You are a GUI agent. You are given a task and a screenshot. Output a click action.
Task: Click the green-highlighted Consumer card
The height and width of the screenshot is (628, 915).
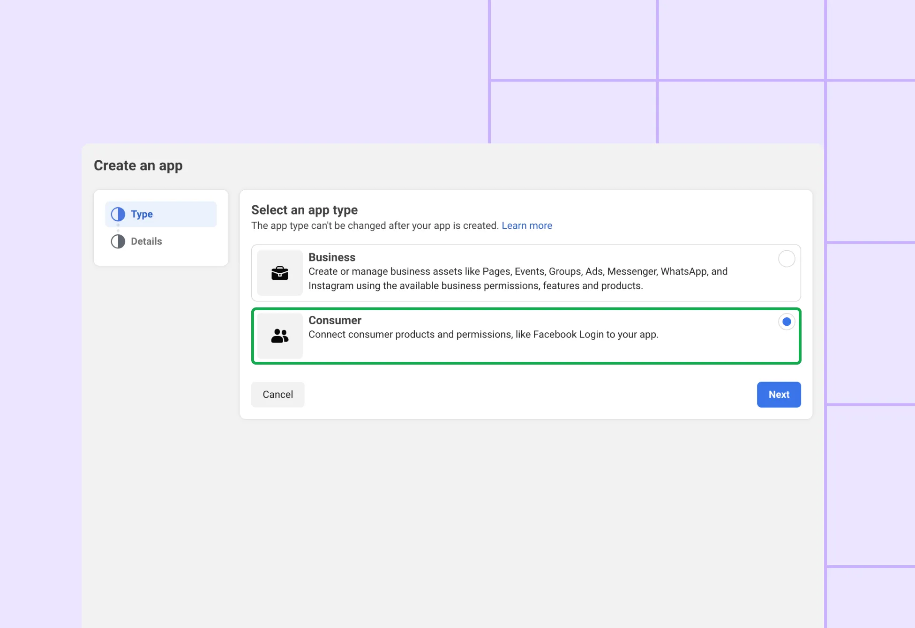pos(526,336)
